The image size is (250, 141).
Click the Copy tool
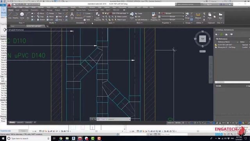[x=41, y=16]
